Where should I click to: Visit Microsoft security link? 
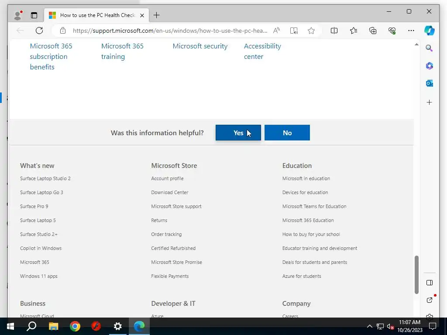pyautogui.click(x=200, y=46)
